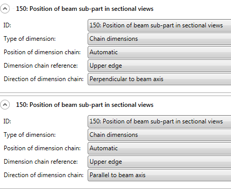Open second section's Automatic position dropdown
The width and height of the screenshot is (231, 189).
159,148
